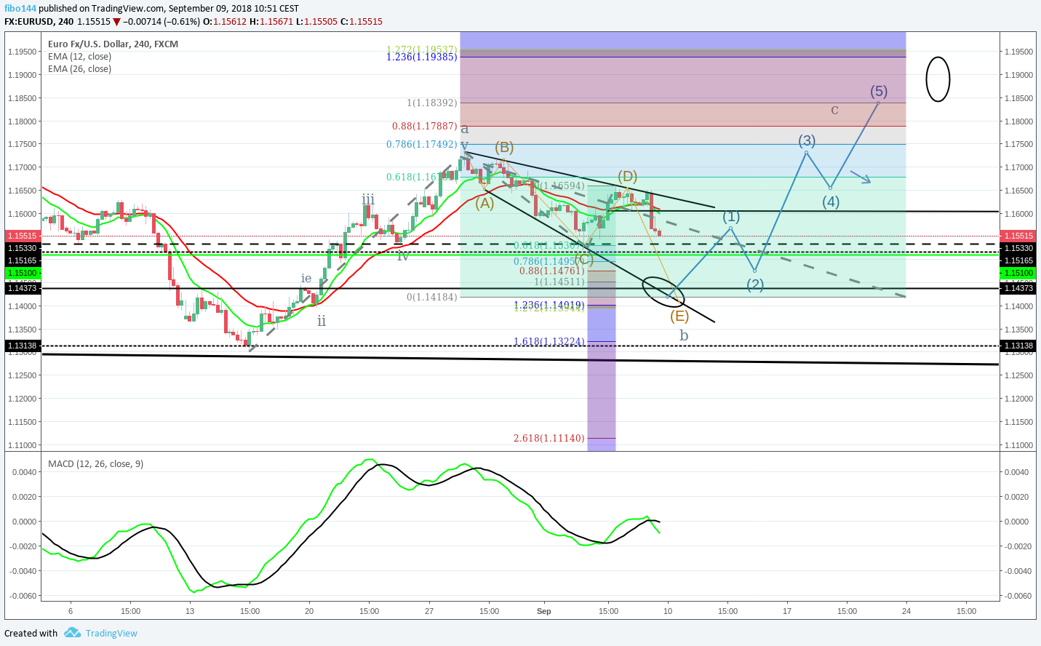
Task: Click the 0.88(1.14761) retracement label
Action: [x=551, y=271]
